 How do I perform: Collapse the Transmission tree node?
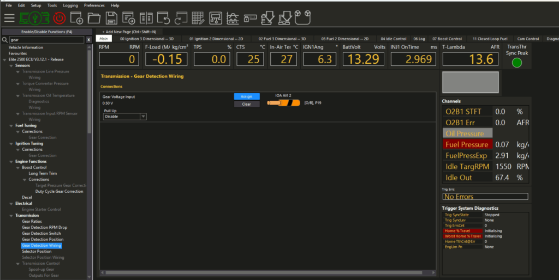(11, 216)
